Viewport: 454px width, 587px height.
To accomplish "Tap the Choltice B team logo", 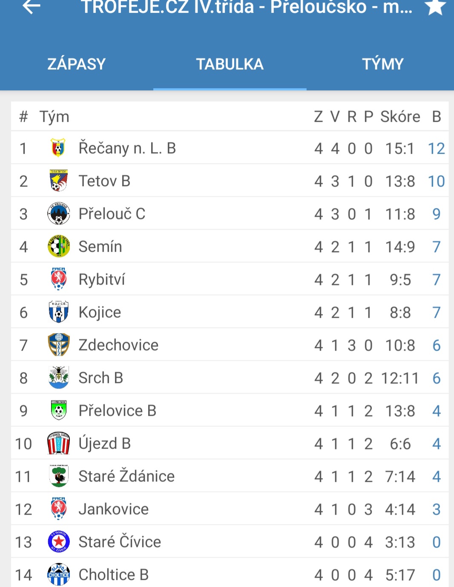I will (59, 574).
